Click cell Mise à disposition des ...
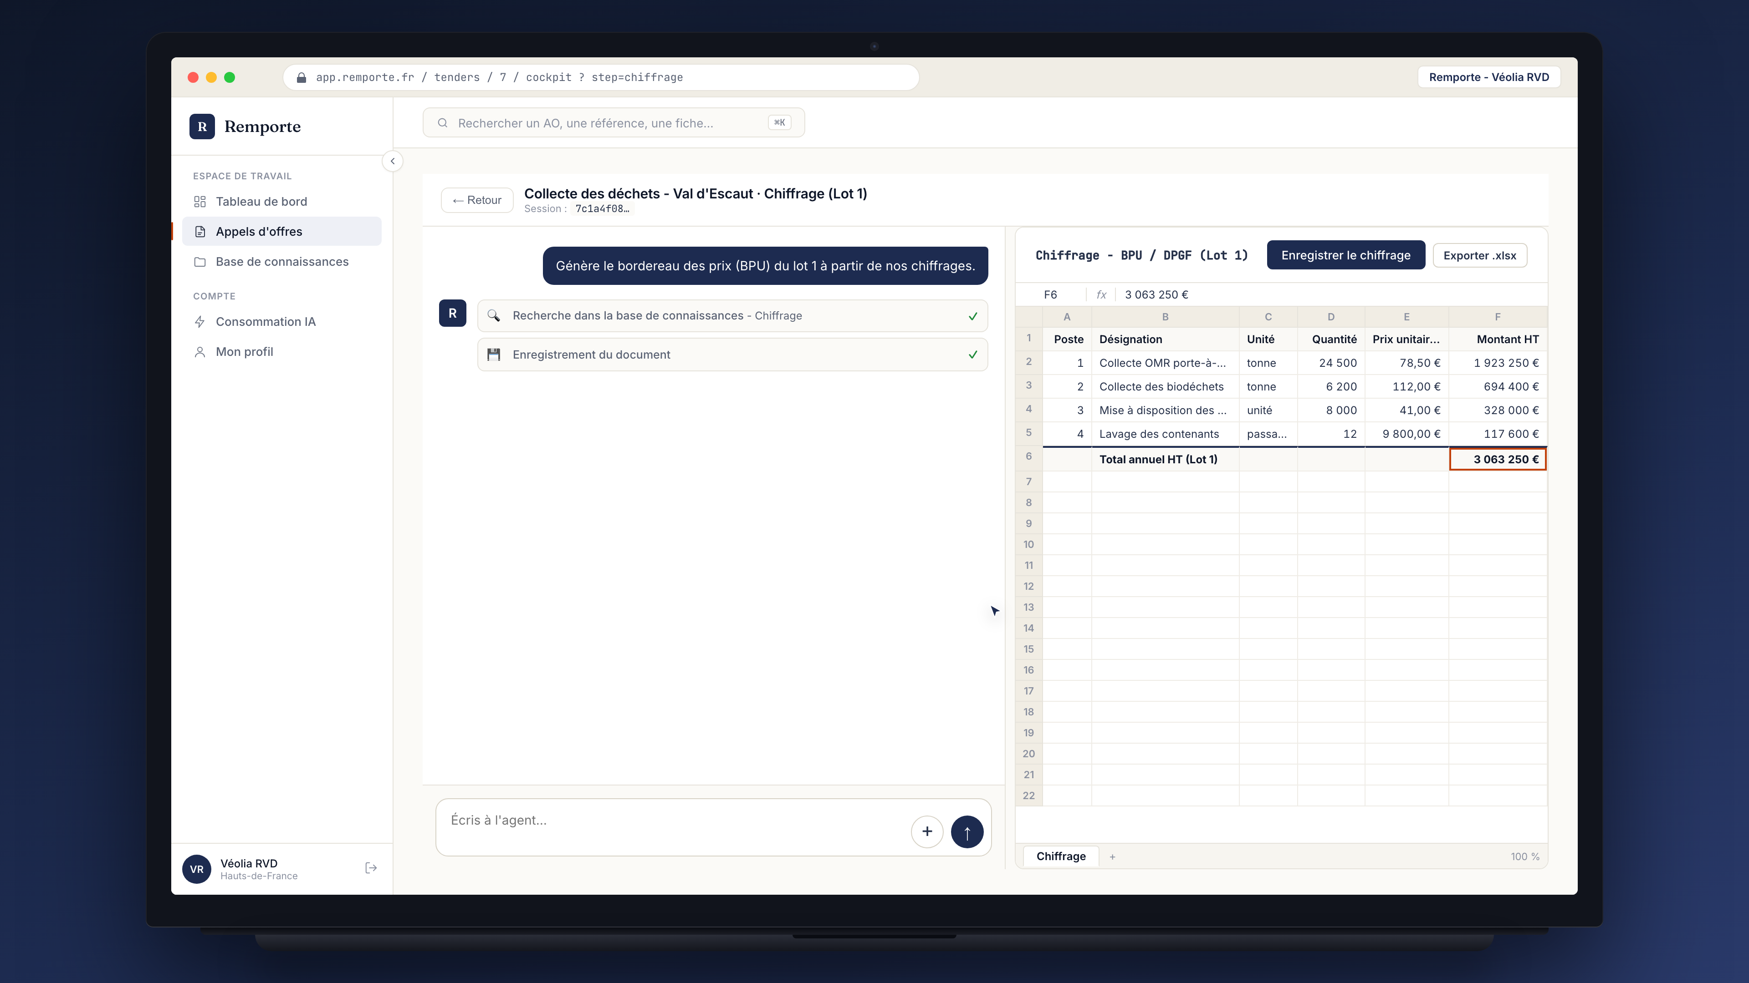Image resolution: width=1749 pixels, height=983 pixels. (1165, 410)
